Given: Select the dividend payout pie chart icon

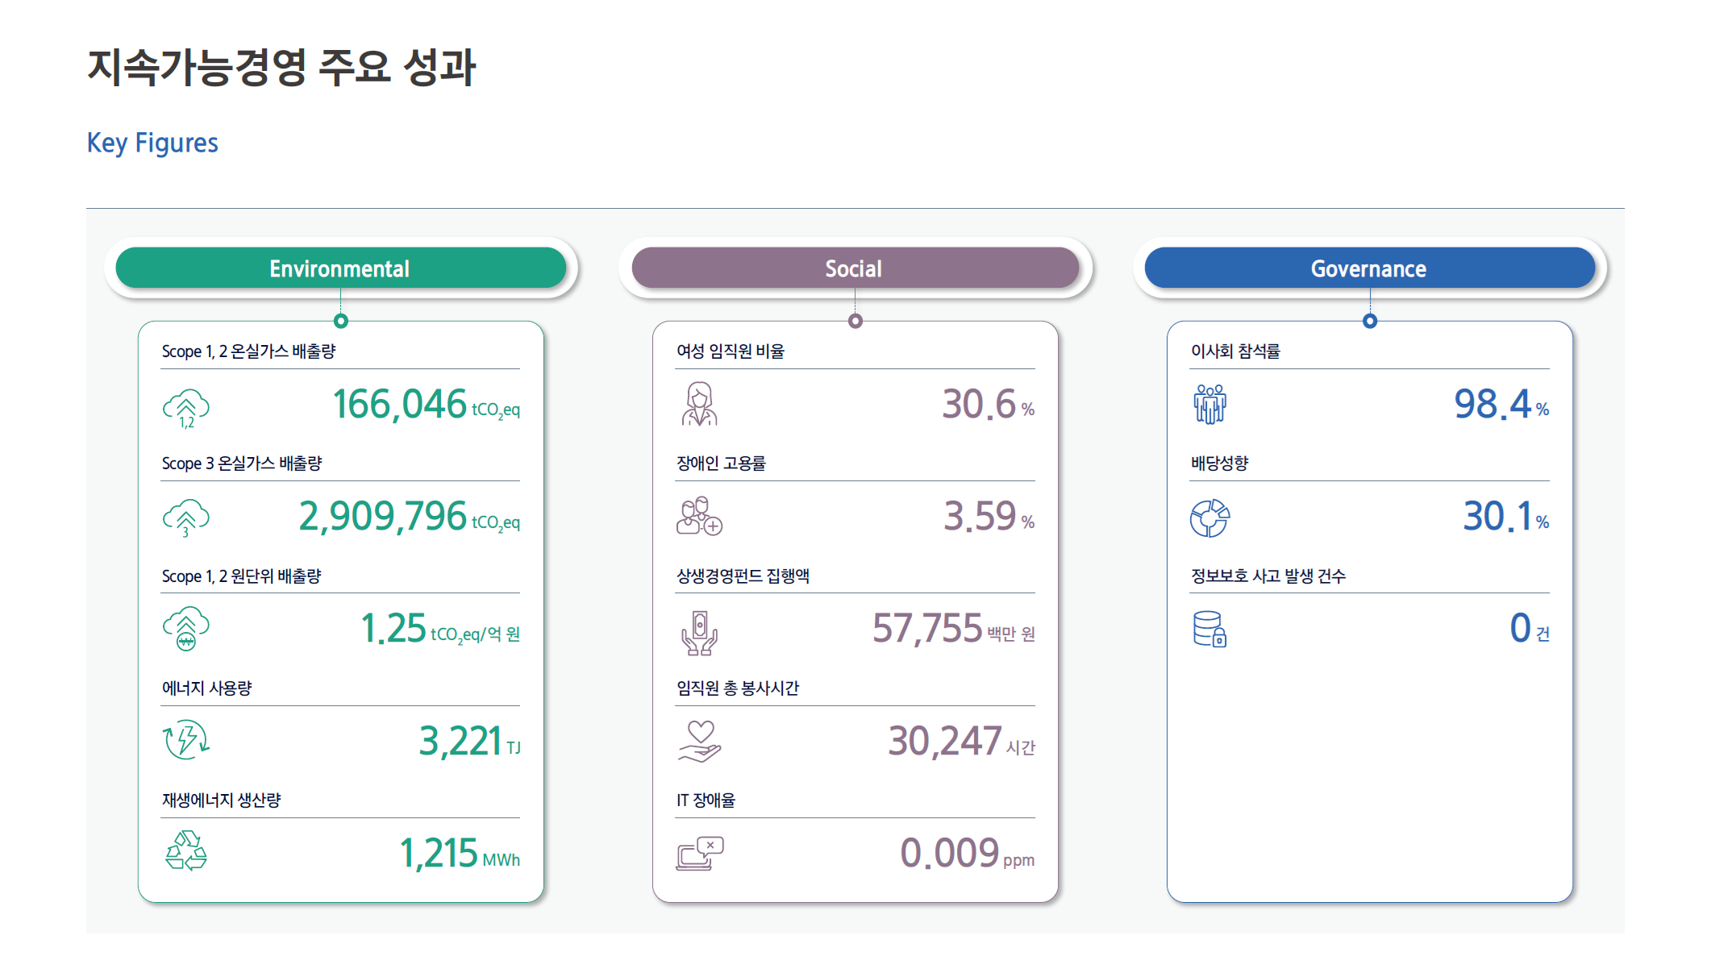Looking at the screenshot, I should pos(1209,518).
